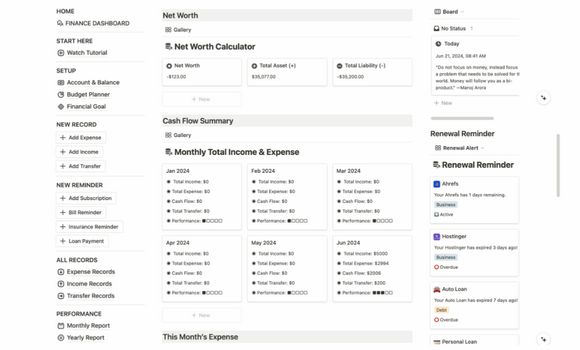
Task: Click the upper AI sparkle button
Action: click(x=543, y=98)
